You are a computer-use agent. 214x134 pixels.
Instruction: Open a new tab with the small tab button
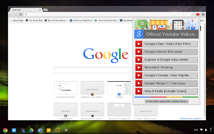[45, 10]
